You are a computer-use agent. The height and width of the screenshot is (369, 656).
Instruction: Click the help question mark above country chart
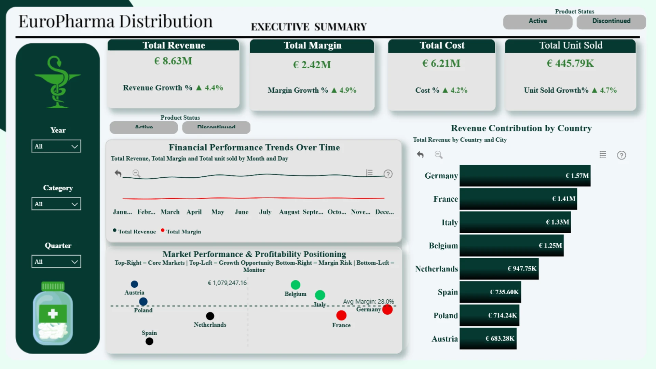click(x=621, y=155)
